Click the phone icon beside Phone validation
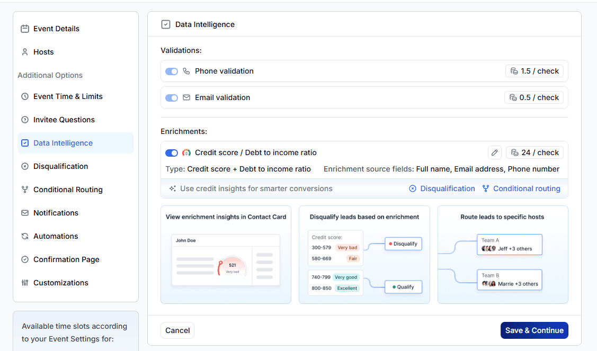The width and height of the screenshot is (597, 351). (186, 71)
